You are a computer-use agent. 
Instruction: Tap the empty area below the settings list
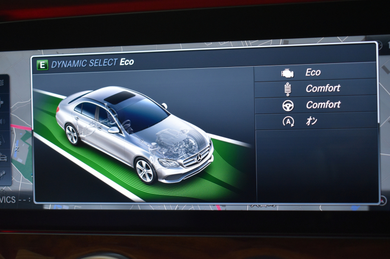click(316, 165)
